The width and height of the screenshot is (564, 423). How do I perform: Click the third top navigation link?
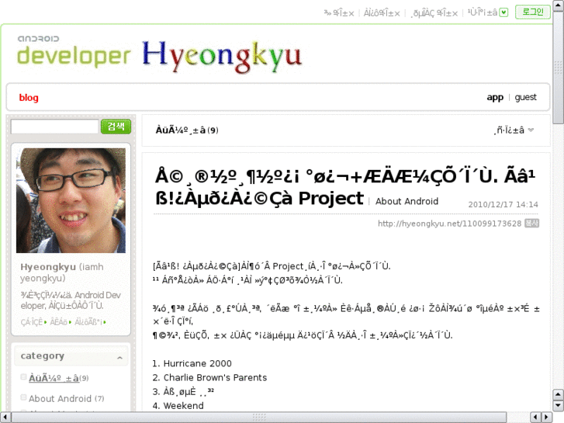tap(434, 13)
